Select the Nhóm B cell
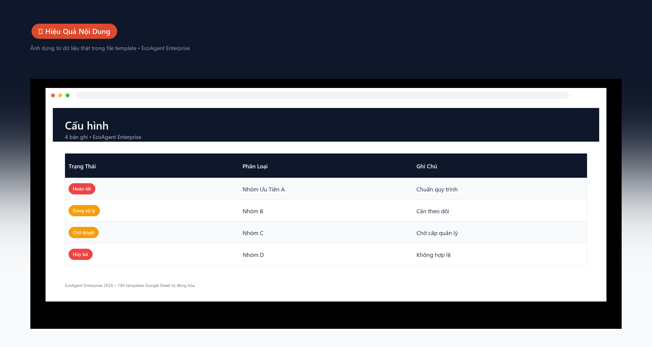 [x=253, y=211]
